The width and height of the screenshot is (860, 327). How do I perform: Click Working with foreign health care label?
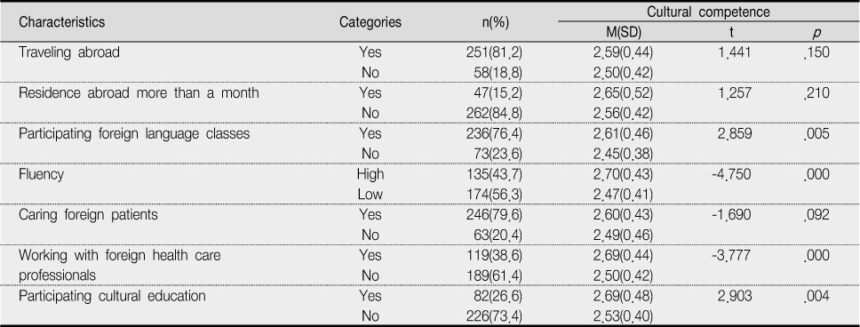click(120, 255)
